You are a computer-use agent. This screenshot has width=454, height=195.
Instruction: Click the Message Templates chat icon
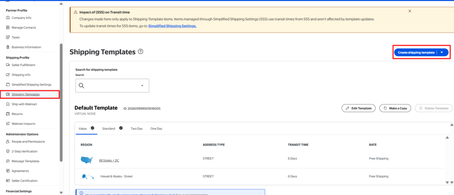(x=8, y=161)
